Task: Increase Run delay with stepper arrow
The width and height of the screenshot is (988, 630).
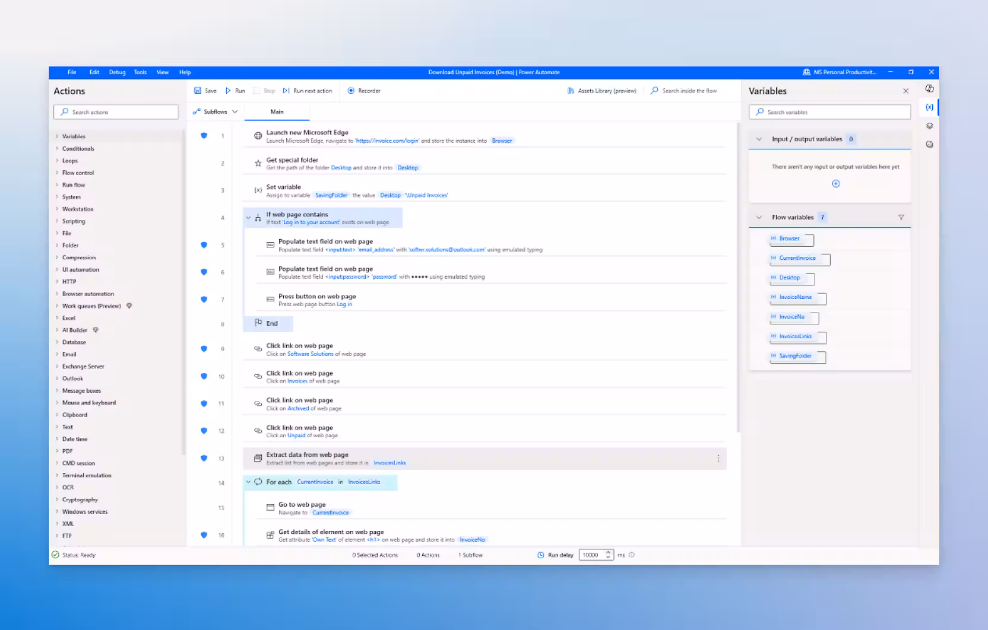Action: [608, 552]
